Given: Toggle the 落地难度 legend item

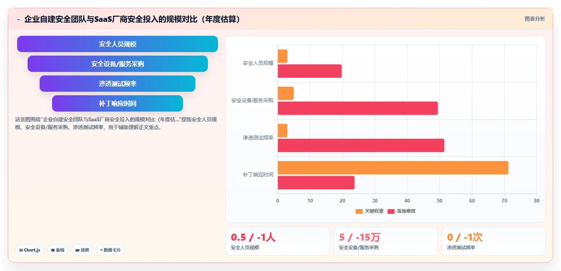Looking at the screenshot, I should (401, 211).
